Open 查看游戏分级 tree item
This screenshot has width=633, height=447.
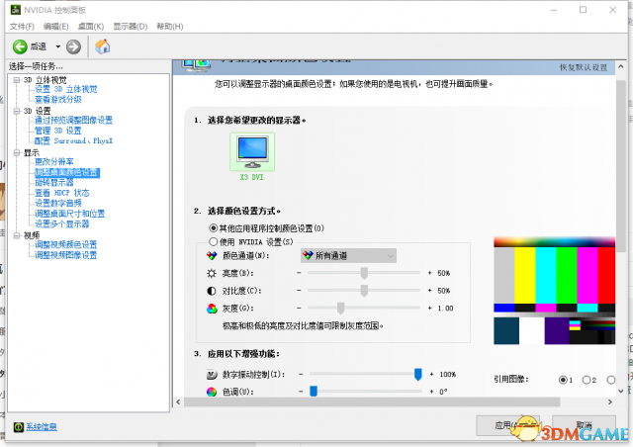58,99
